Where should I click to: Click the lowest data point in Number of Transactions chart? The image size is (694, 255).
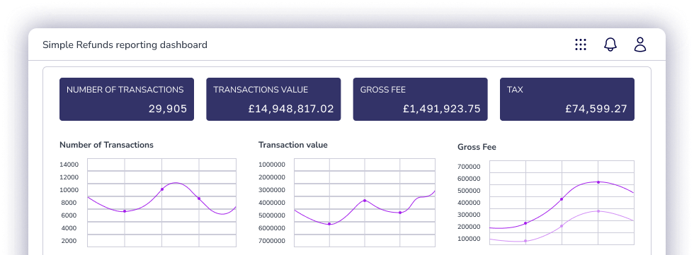pyautogui.click(x=125, y=211)
